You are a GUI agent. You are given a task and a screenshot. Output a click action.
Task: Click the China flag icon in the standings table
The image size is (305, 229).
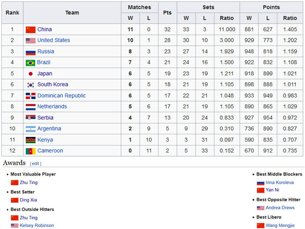tap(30, 30)
